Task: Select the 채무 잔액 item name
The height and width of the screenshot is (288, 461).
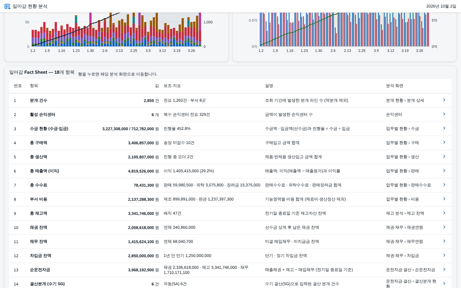Action: (x=39, y=242)
